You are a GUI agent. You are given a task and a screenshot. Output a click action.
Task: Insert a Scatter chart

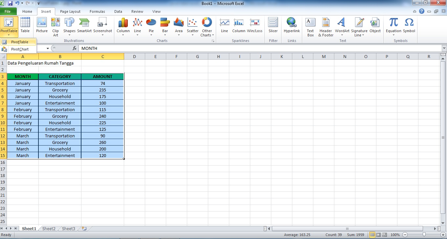pos(192,26)
